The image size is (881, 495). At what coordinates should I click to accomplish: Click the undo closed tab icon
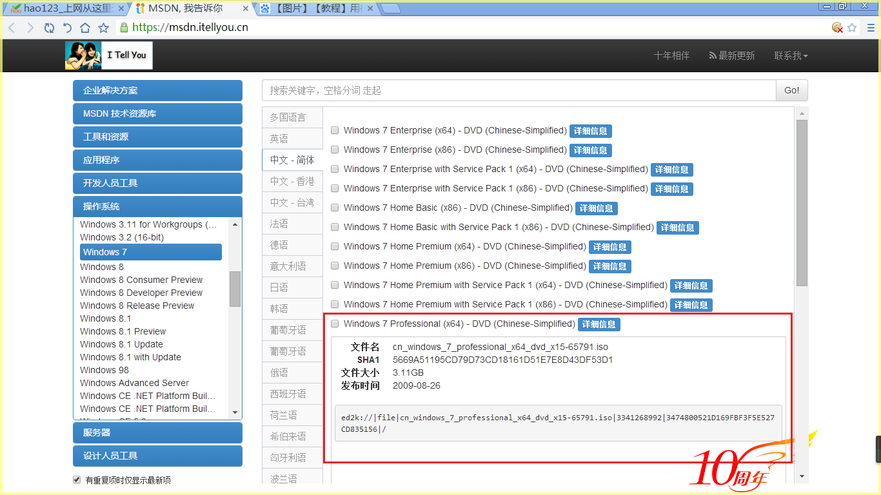coord(67,28)
